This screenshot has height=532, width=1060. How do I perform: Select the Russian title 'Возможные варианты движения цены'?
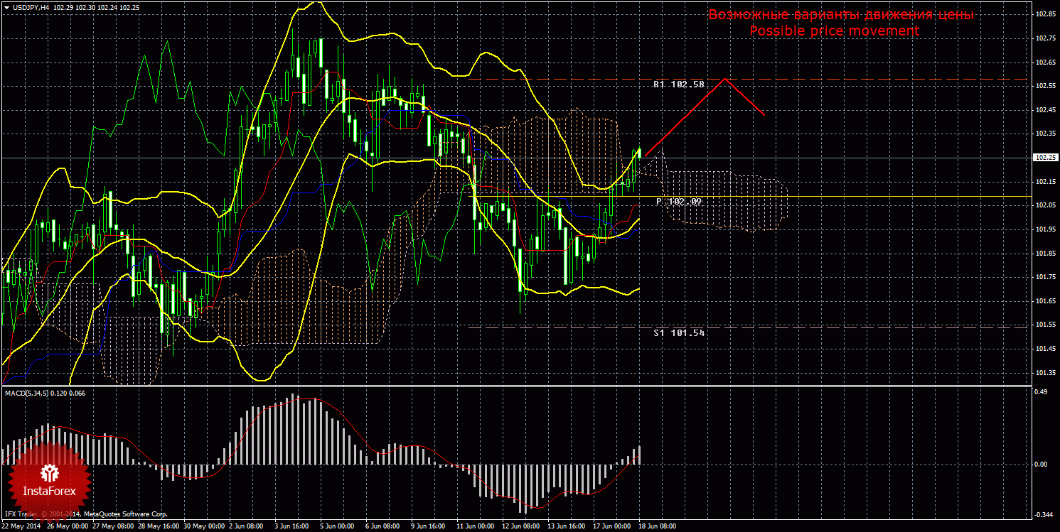point(841,15)
